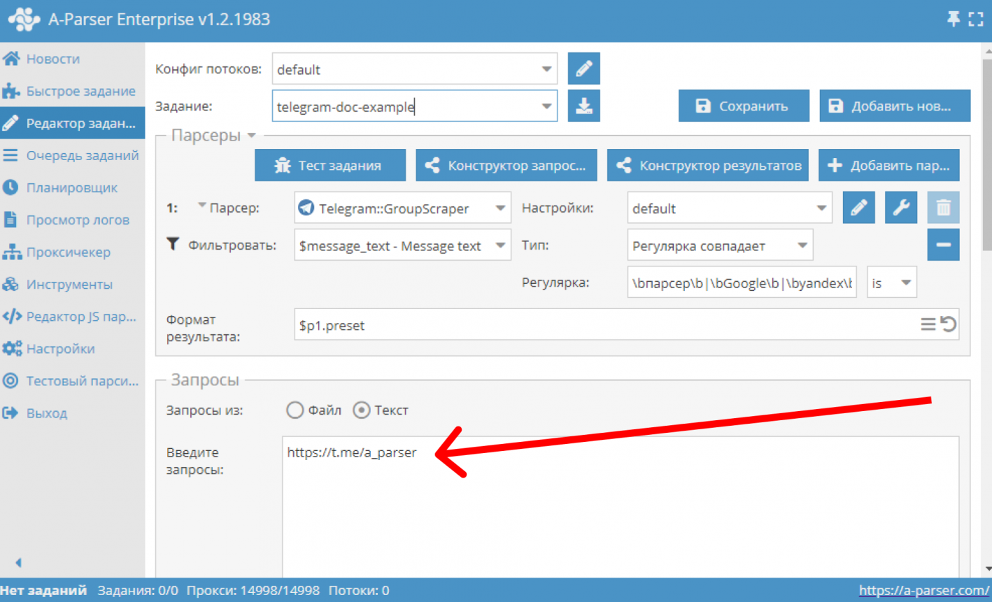
Task: Click the Добавить парсер button
Action: tap(889, 165)
